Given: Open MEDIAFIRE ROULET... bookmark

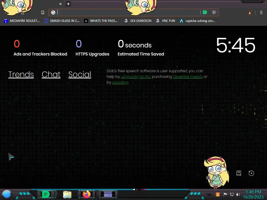Looking at the screenshot, I should coord(21,21).
